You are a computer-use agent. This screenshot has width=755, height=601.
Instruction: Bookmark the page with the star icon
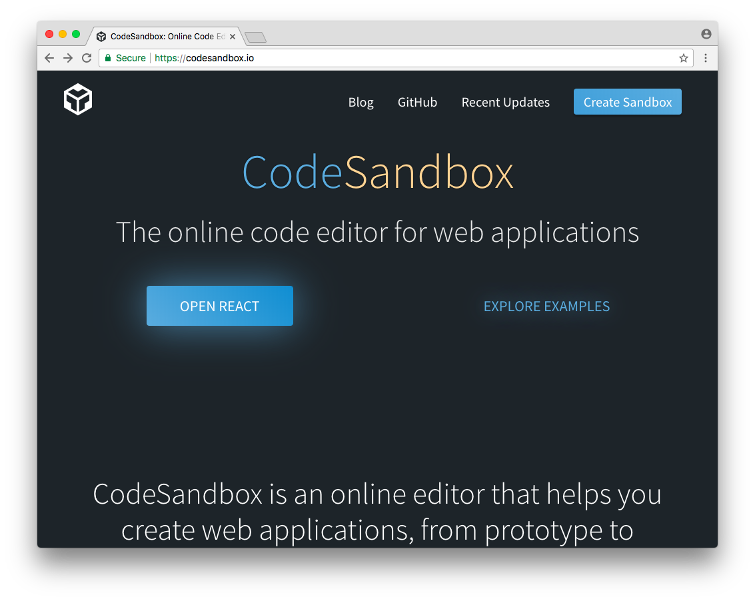pyautogui.click(x=683, y=58)
